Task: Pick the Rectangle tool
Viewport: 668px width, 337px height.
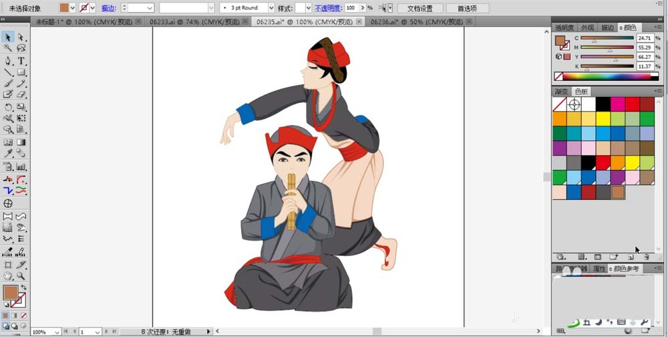Action: (x=21, y=72)
